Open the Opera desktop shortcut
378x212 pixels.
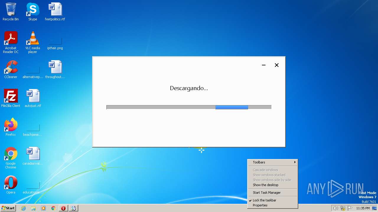11,185
